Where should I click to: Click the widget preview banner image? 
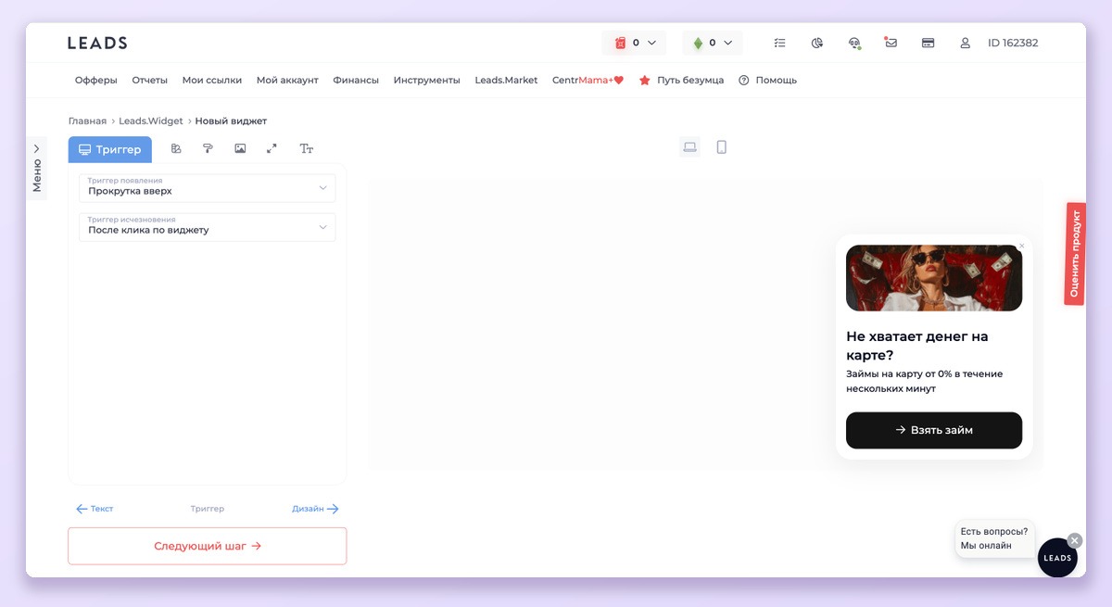click(x=934, y=278)
